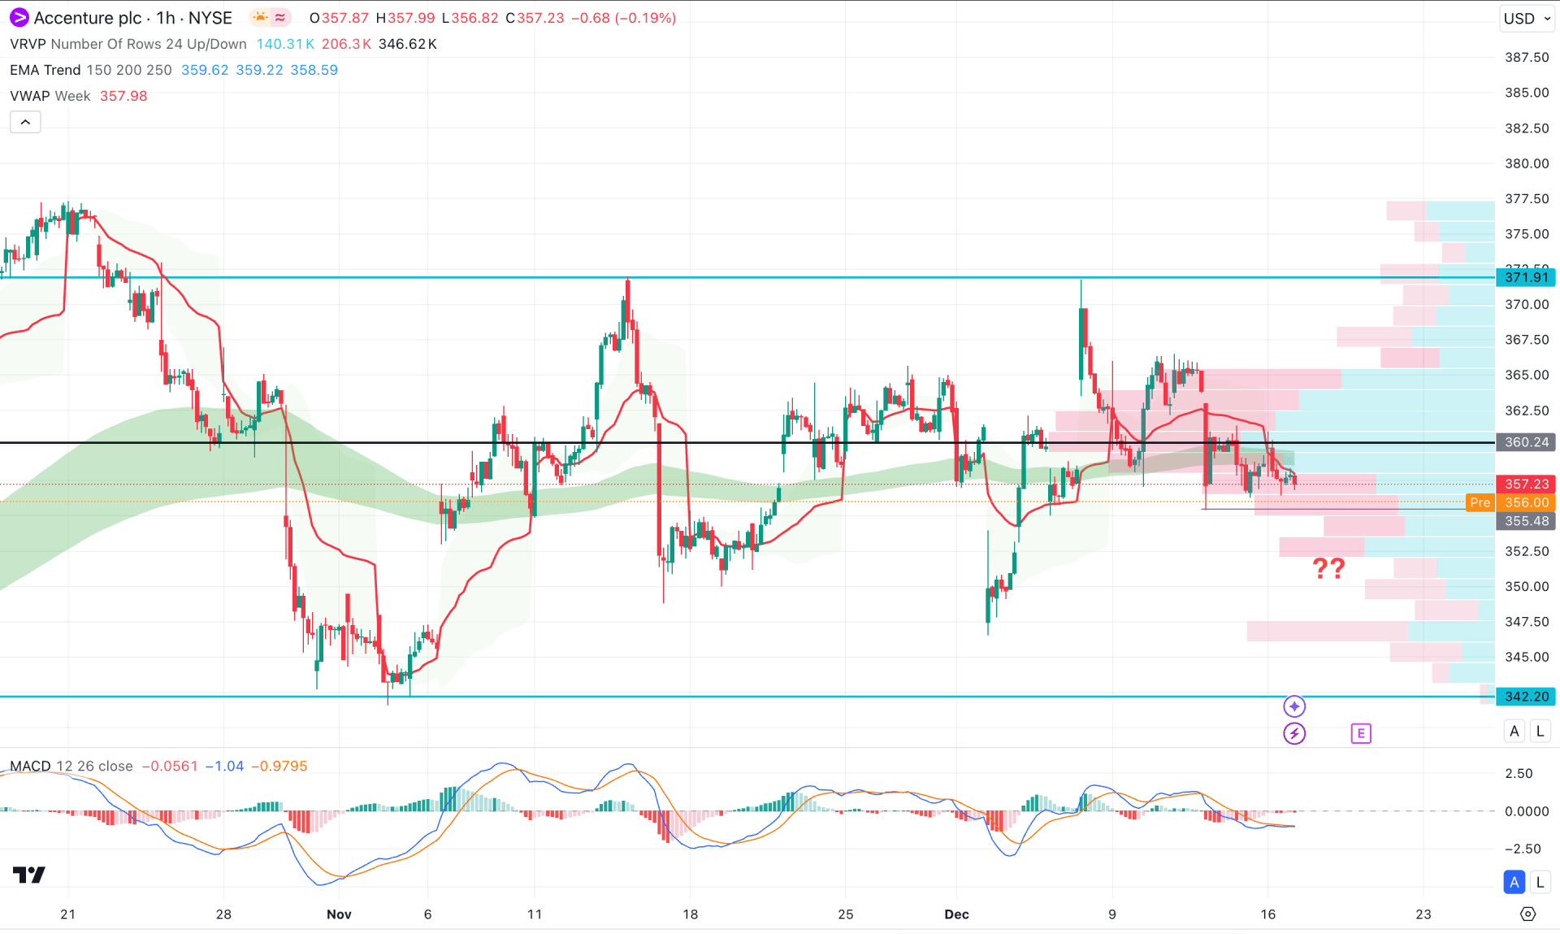
Task: Click the lightning bolt news marker
Action: [1294, 733]
